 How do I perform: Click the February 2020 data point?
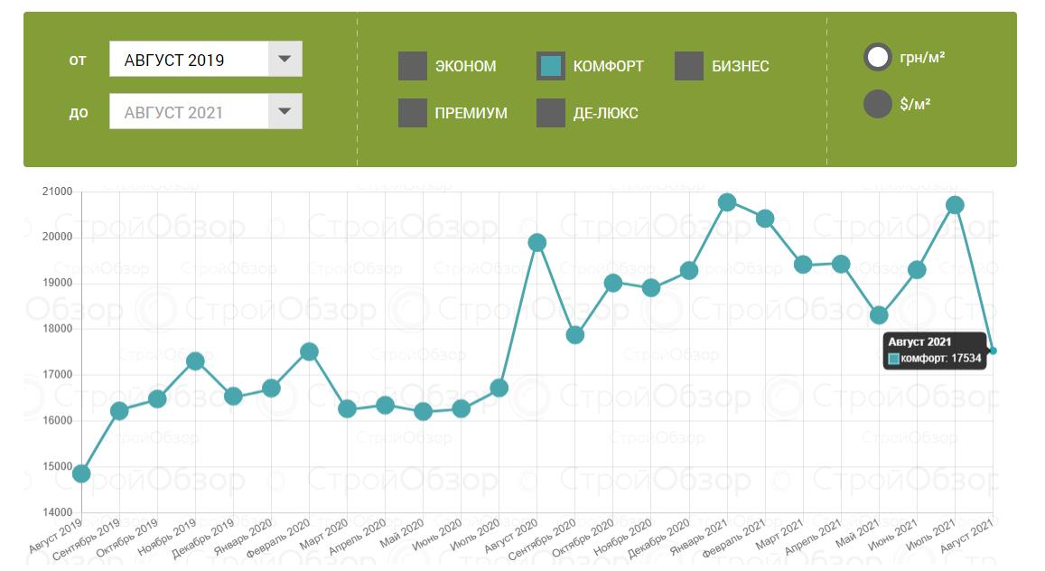[x=309, y=351]
